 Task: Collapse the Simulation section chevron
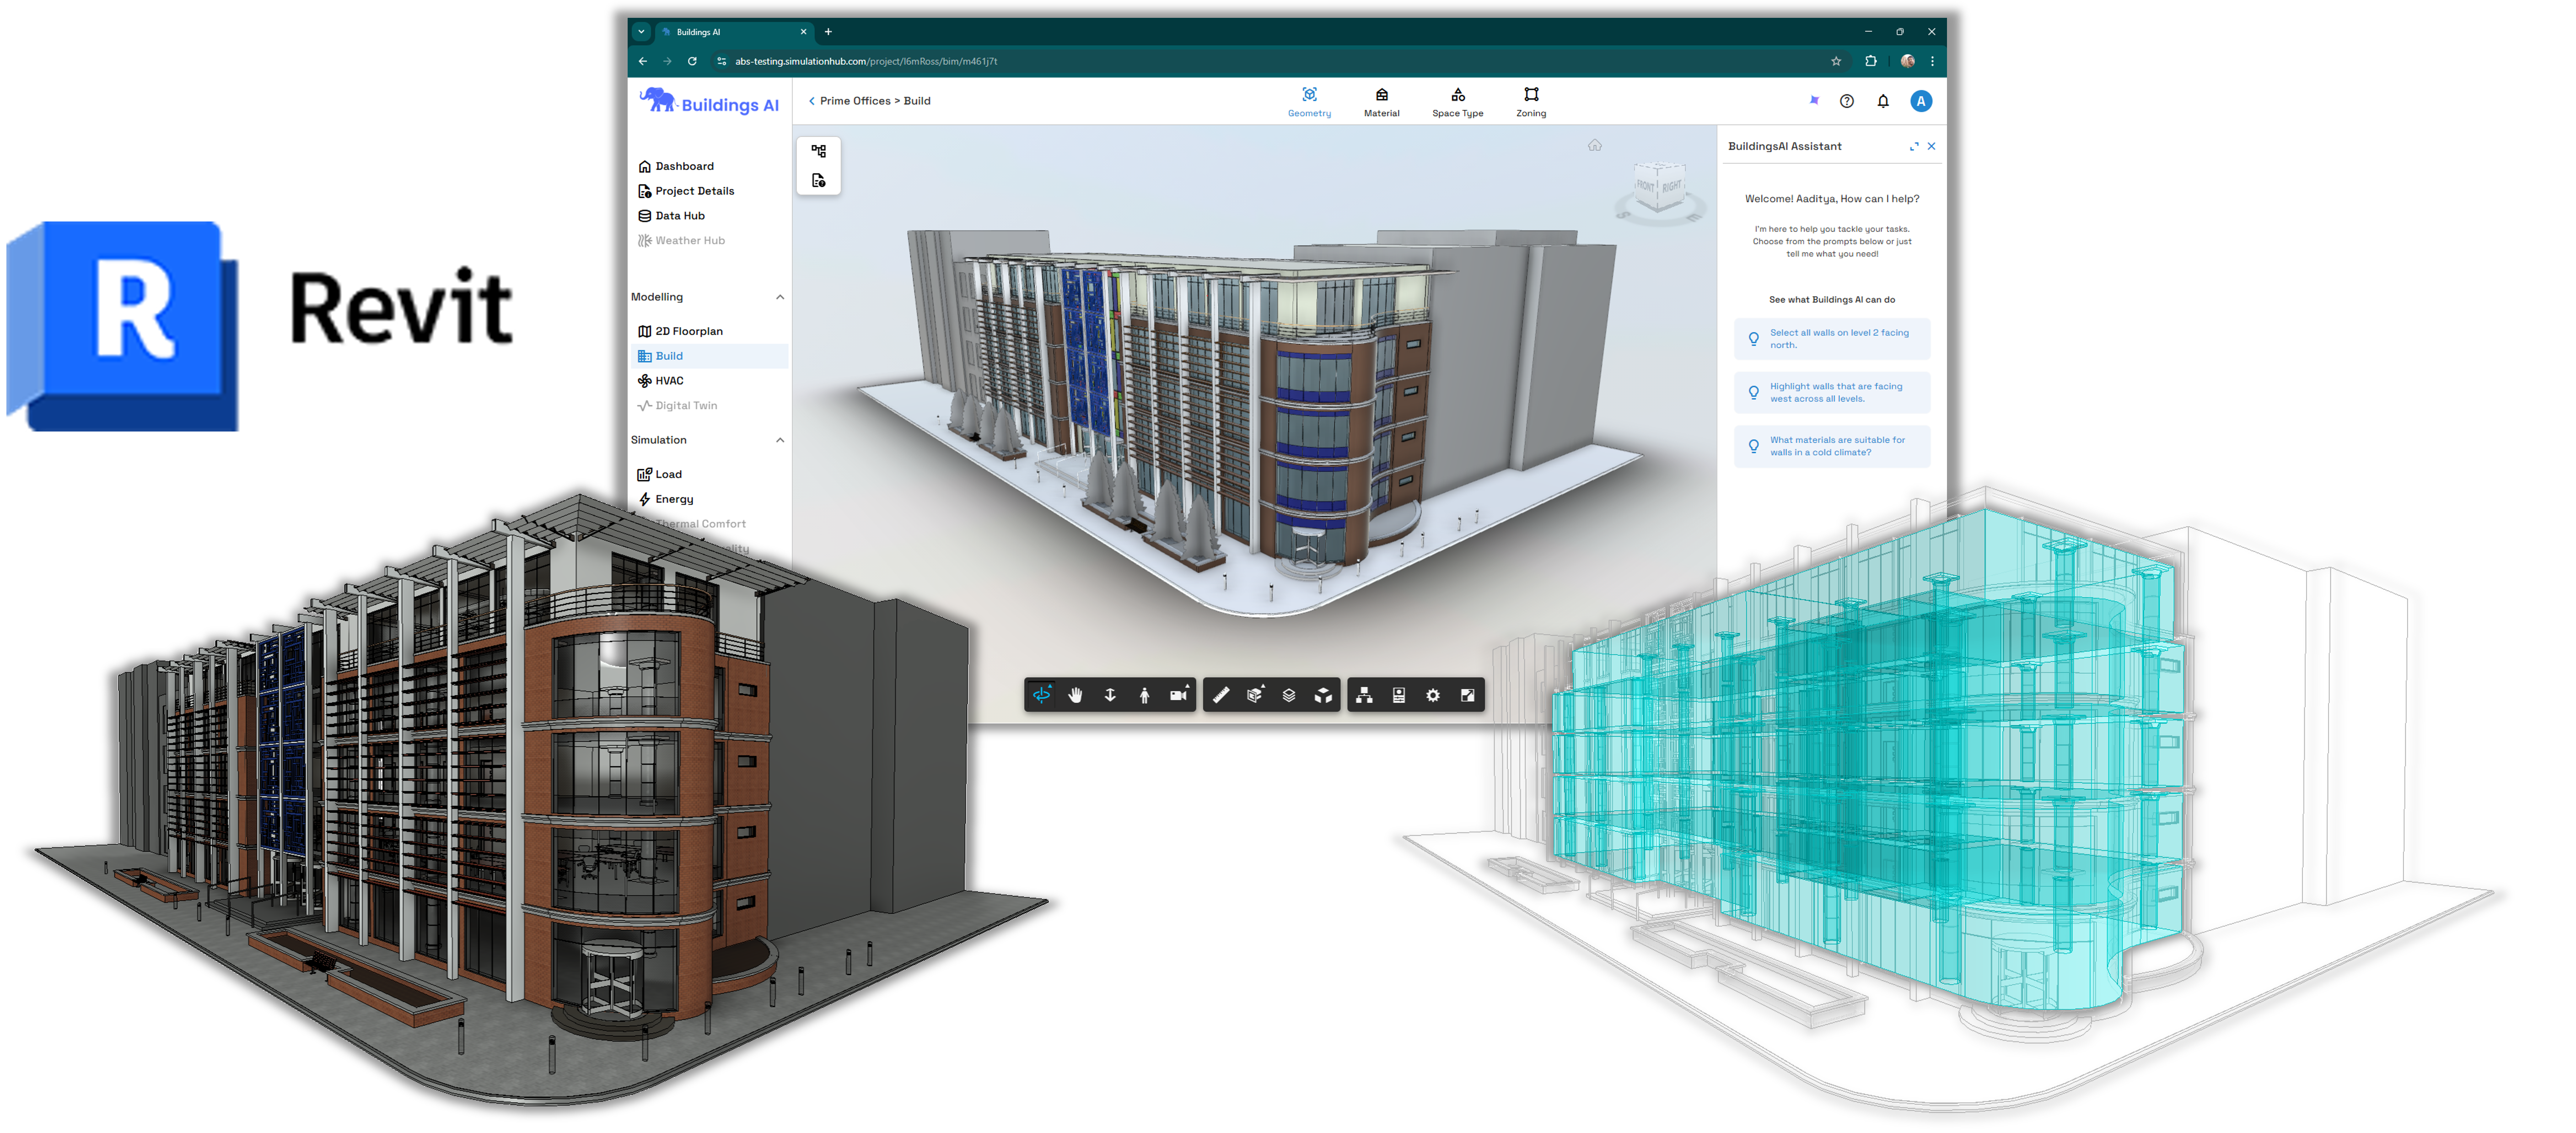(780, 440)
